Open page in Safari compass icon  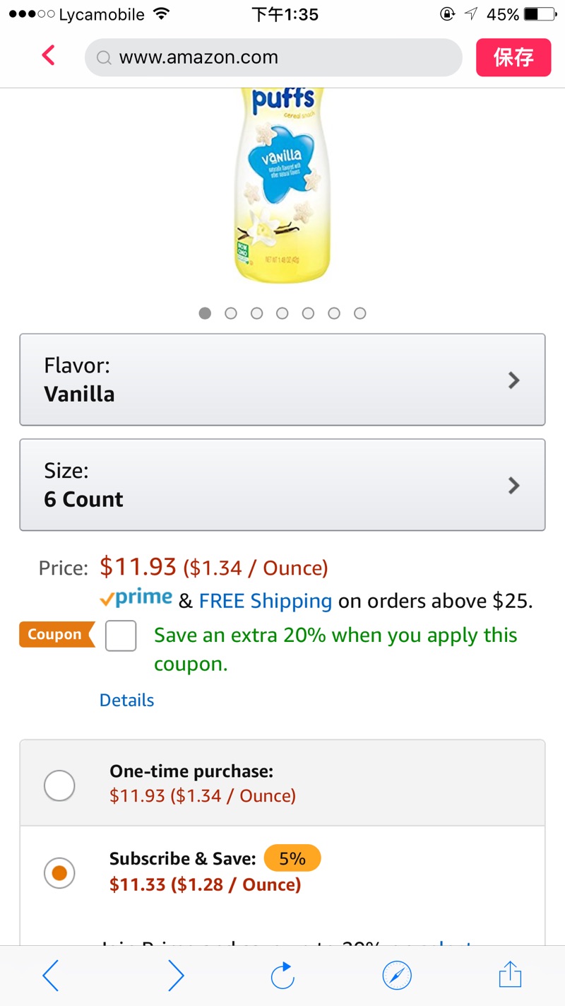pyautogui.click(x=397, y=976)
